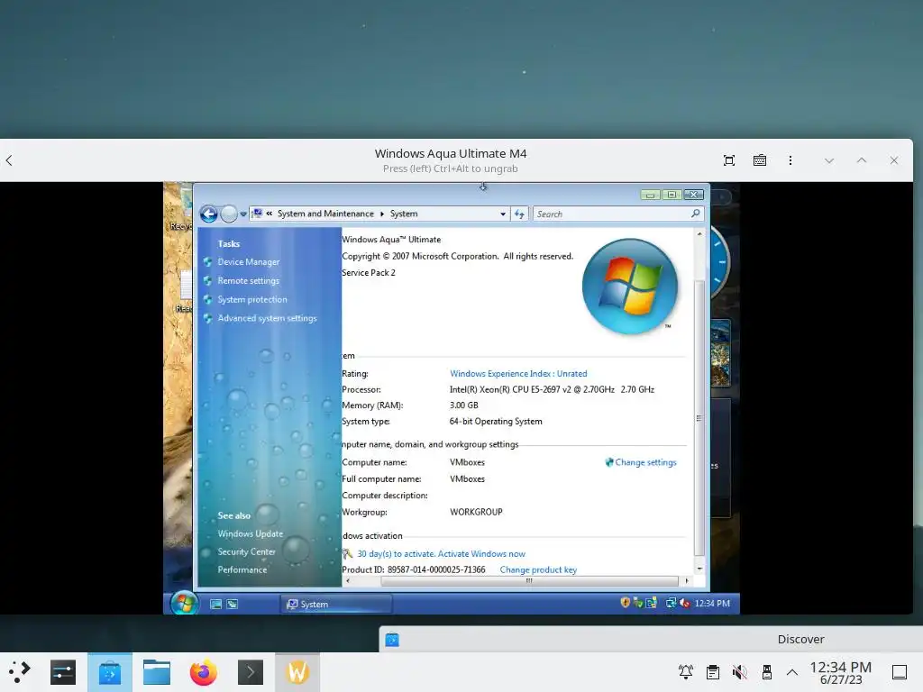Click the Refresh button beside the address bar

[519, 214]
